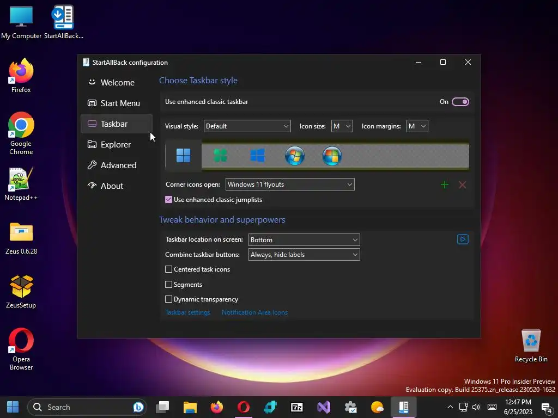Open Notification Area Icons link

click(x=254, y=312)
